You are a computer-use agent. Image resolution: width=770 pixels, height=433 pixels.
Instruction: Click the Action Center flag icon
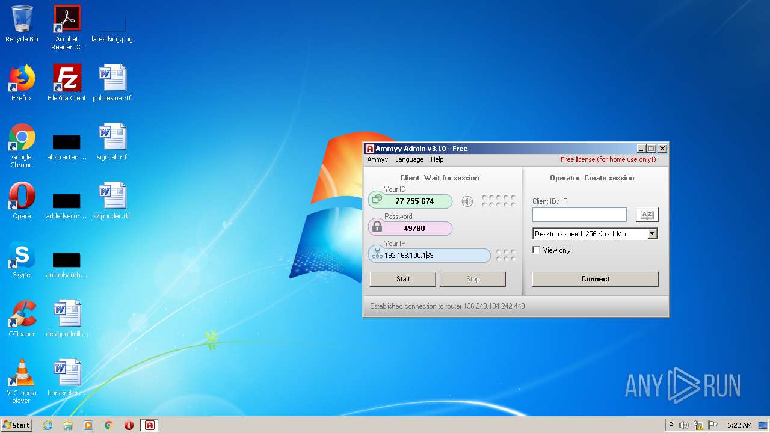713,425
